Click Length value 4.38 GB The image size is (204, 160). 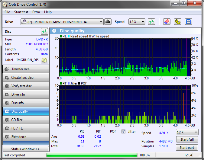[42, 49]
